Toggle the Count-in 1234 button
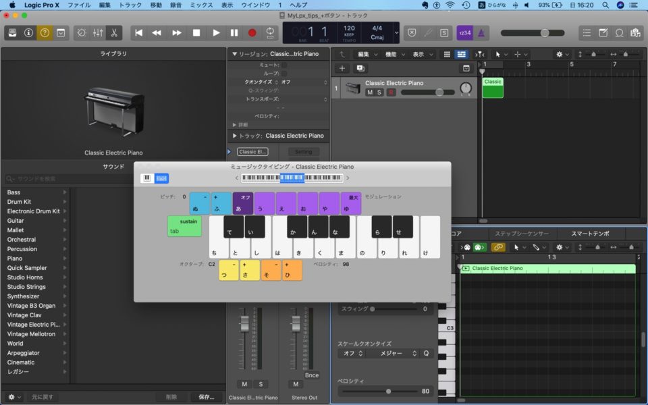Viewport: 648px width, 405px height. [465, 32]
